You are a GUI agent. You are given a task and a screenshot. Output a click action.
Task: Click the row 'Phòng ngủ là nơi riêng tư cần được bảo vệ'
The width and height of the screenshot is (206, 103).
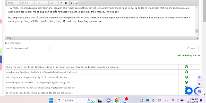pos(92,67)
